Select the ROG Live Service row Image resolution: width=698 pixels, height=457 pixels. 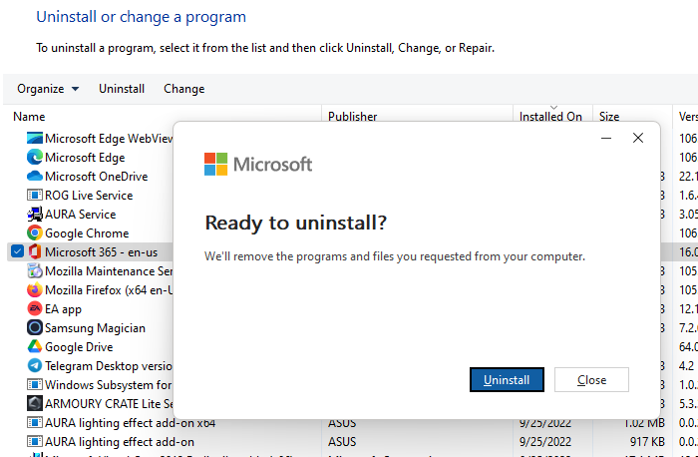coord(89,196)
